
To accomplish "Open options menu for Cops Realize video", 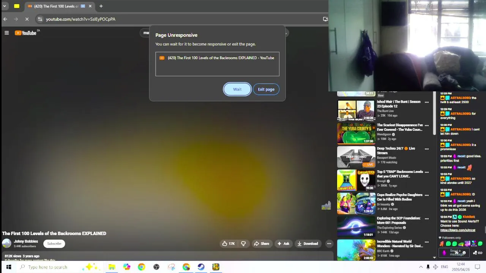I will (427, 195).
